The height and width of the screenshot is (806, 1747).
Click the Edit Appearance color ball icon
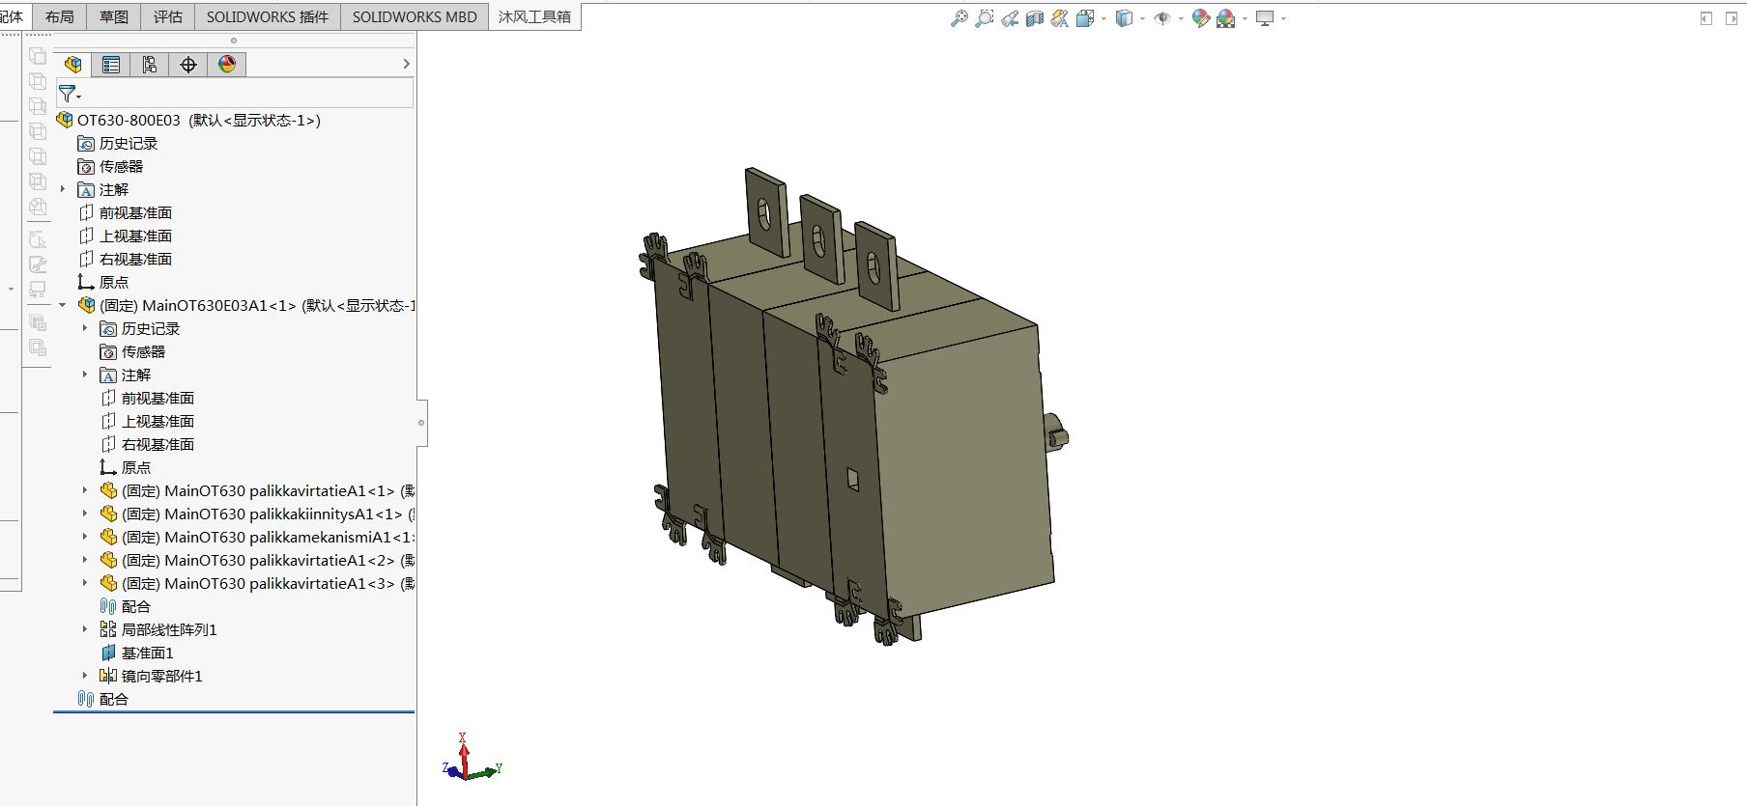click(1201, 18)
